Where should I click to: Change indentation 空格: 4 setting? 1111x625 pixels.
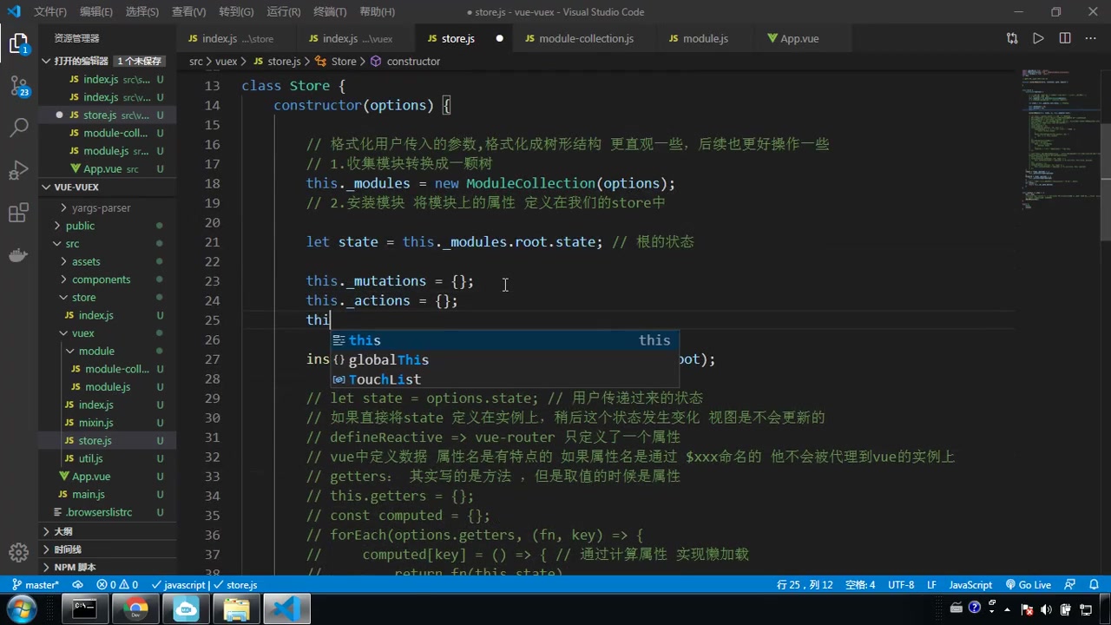860,585
